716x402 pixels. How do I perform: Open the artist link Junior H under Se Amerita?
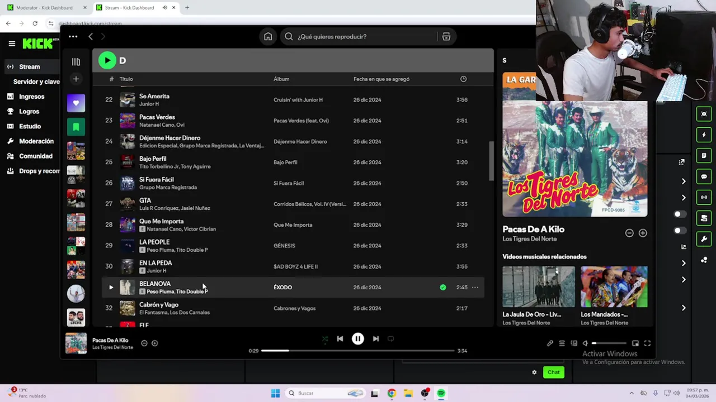pos(149,104)
